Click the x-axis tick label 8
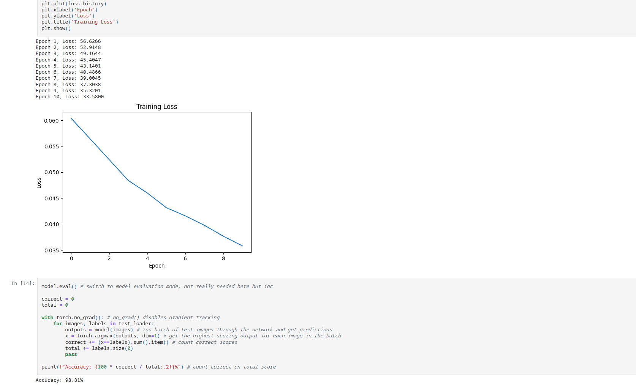Viewport: 636px width, 389px height. point(223,258)
